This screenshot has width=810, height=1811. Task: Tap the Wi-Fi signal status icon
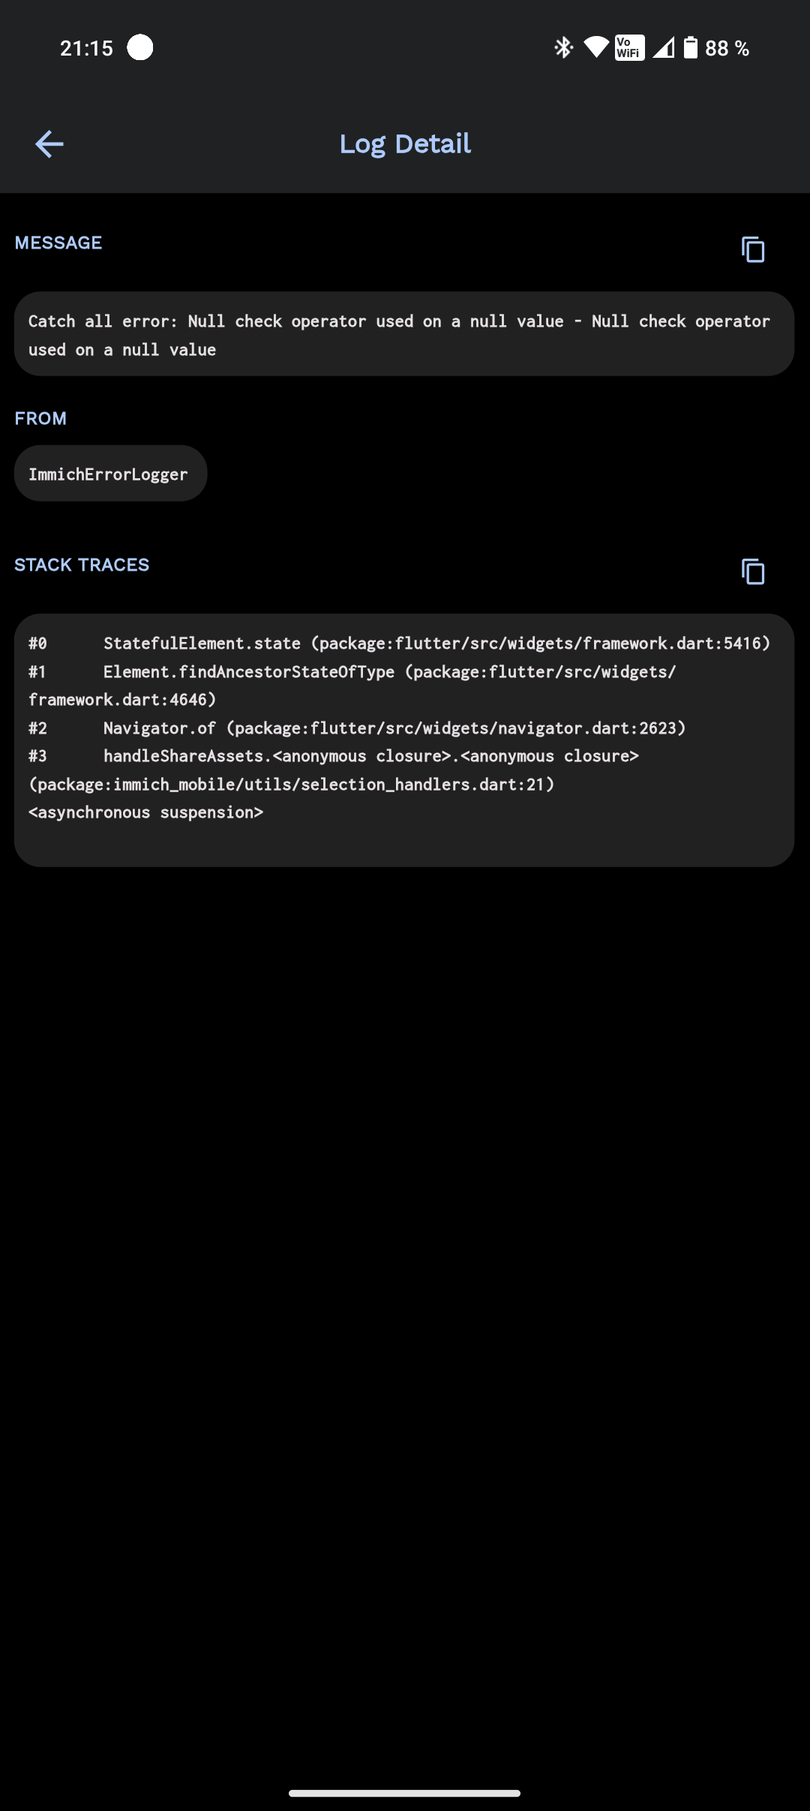tap(596, 48)
